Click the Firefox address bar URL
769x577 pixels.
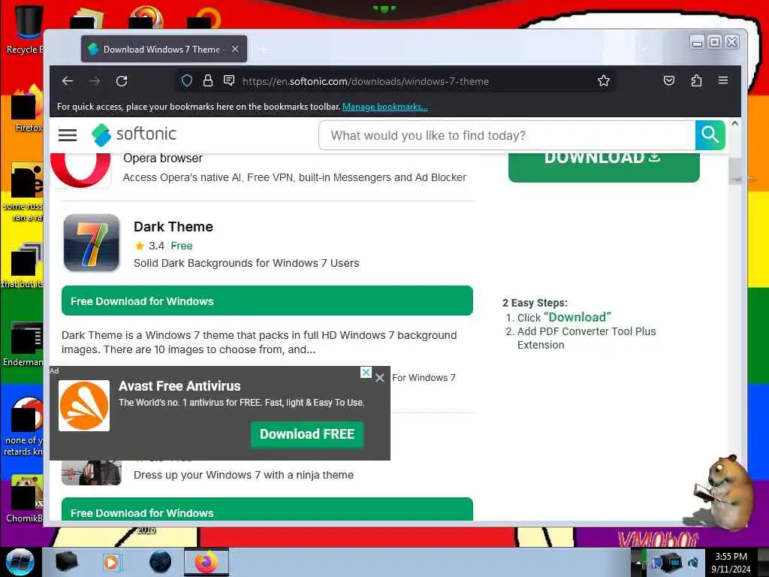(366, 81)
